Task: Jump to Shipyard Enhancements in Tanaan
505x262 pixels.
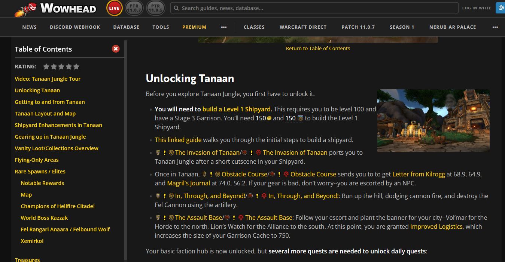Action: click(x=58, y=125)
